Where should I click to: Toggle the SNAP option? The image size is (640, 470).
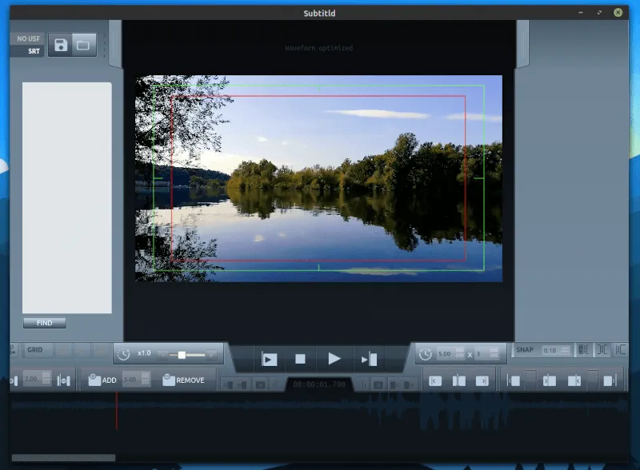[524, 350]
